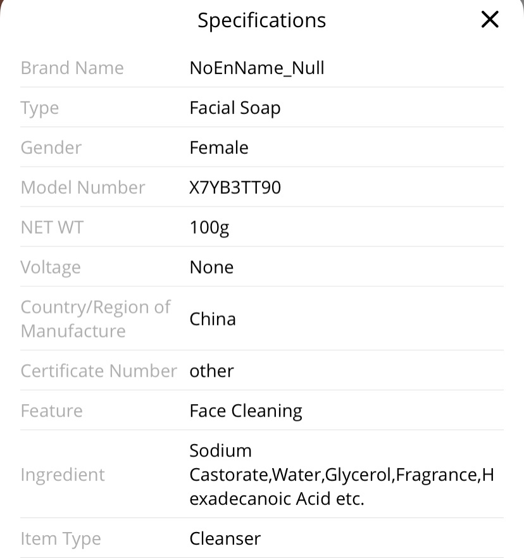Tap the Brand Name label
The height and width of the screenshot is (558, 524).
pos(72,68)
